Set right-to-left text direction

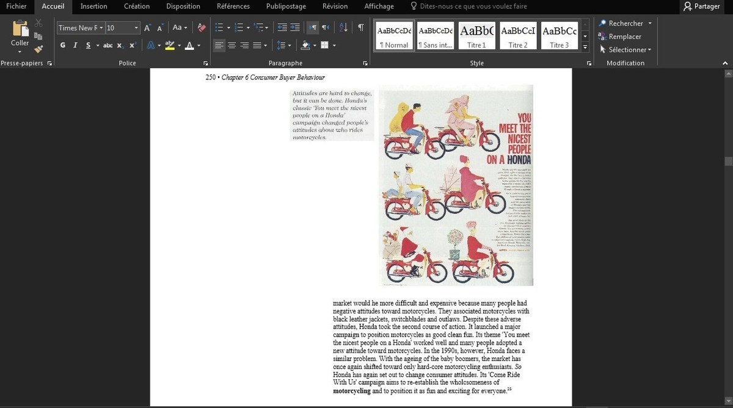[326, 27]
